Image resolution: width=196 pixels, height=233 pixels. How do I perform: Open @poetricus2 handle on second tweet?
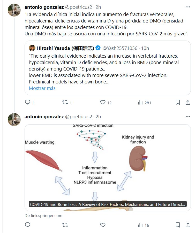coord(78,116)
